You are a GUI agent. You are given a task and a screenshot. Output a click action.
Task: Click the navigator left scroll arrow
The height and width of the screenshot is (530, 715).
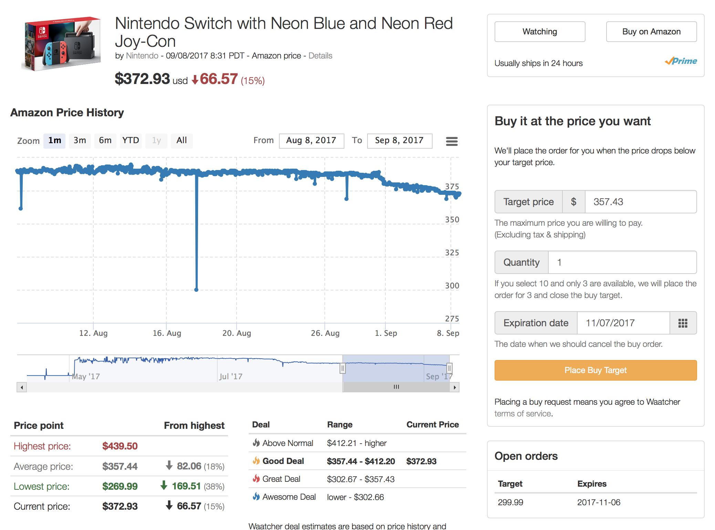(22, 387)
